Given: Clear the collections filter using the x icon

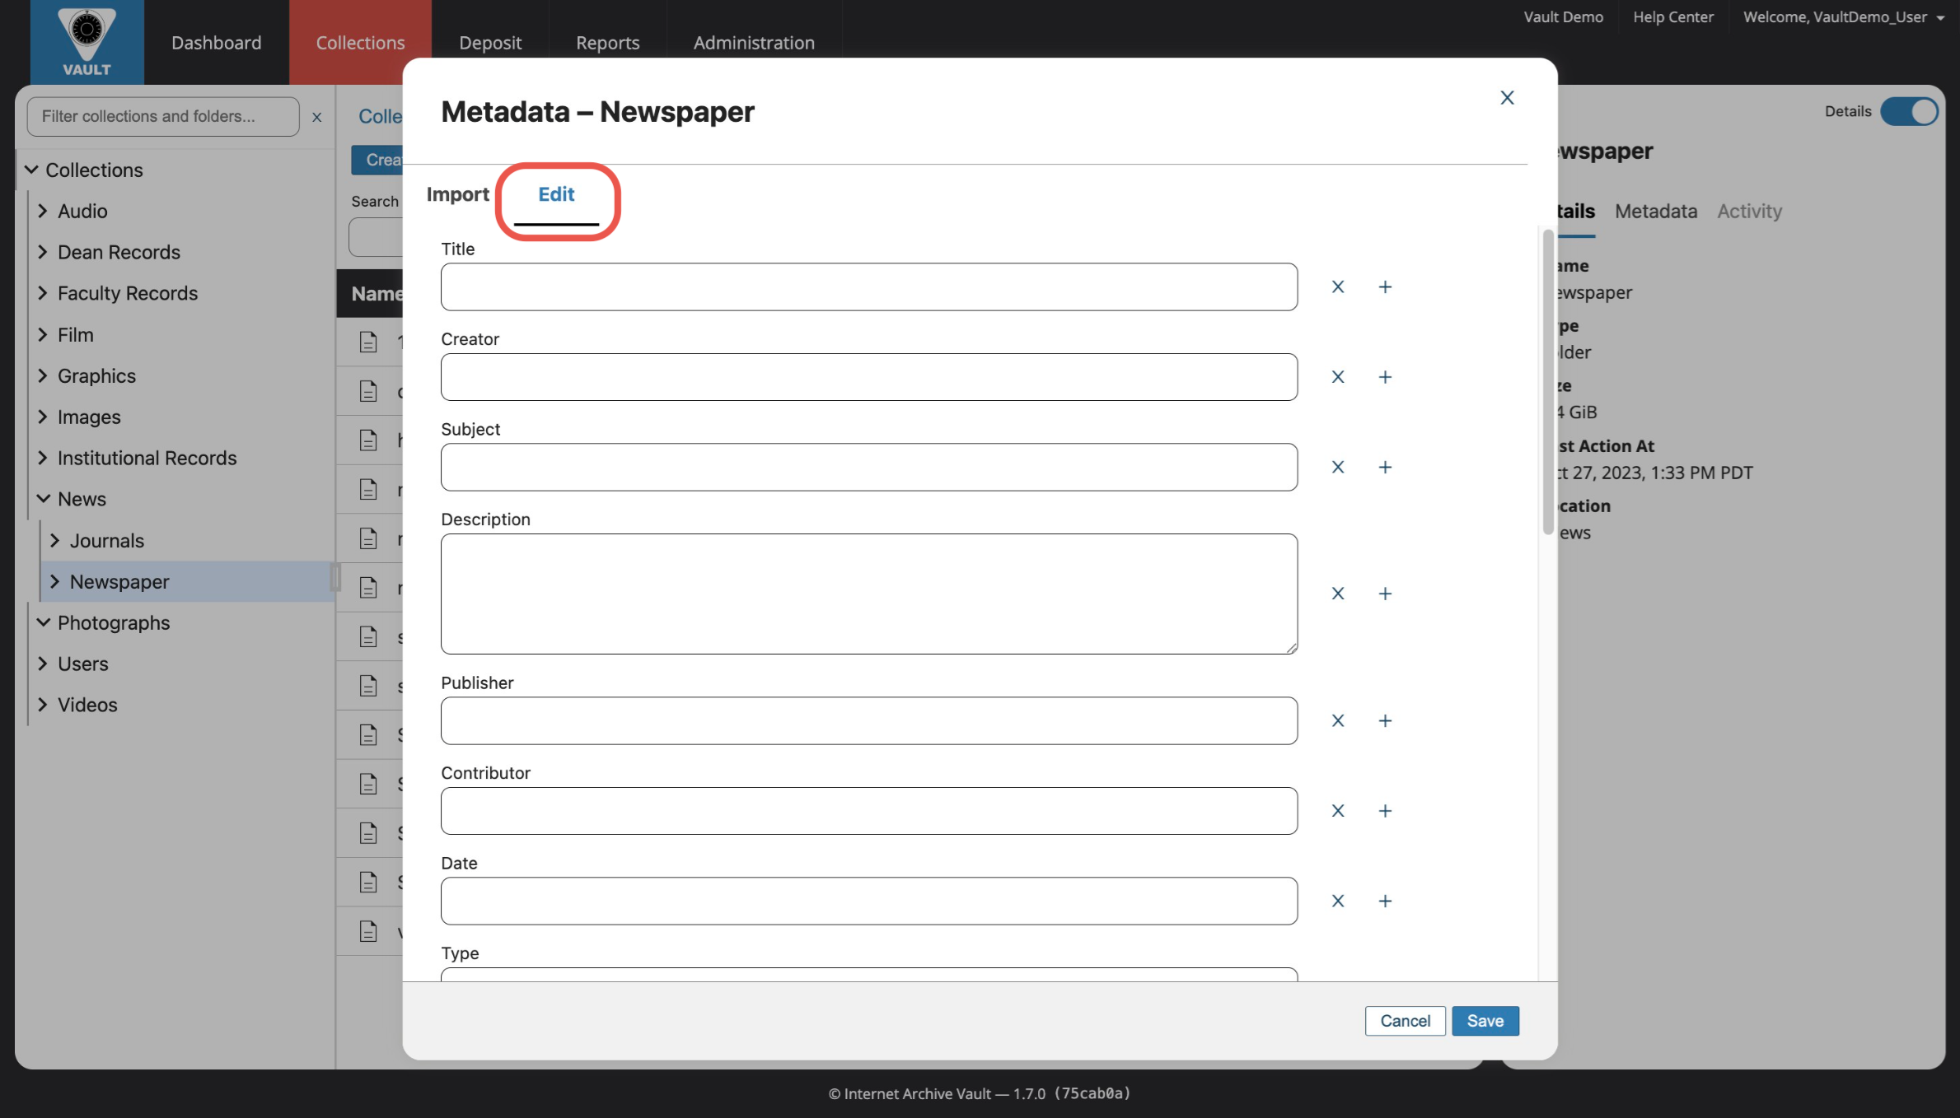Looking at the screenshot, I should pyautogui.click(x=316, y=116).
